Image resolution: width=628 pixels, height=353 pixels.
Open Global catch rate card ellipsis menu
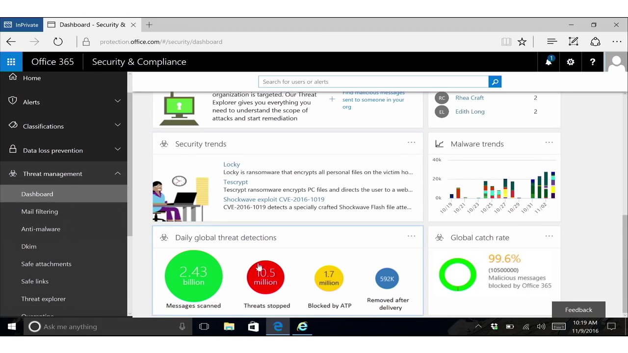[x=549, y=236]
